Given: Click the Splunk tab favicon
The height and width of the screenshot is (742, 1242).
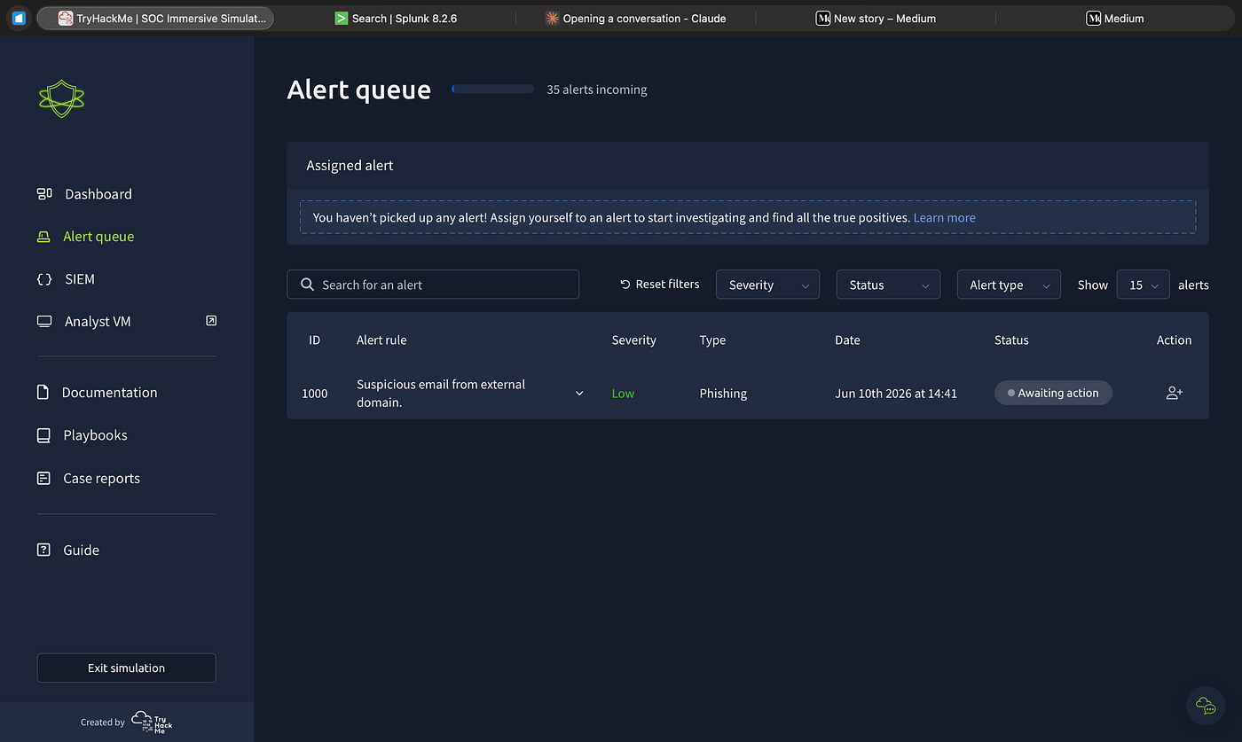Looking at the screenshot, I should tap(342, 18).
